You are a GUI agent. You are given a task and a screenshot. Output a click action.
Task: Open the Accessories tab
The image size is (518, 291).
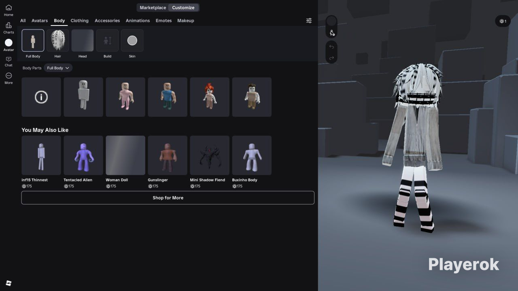click(107, 21)
